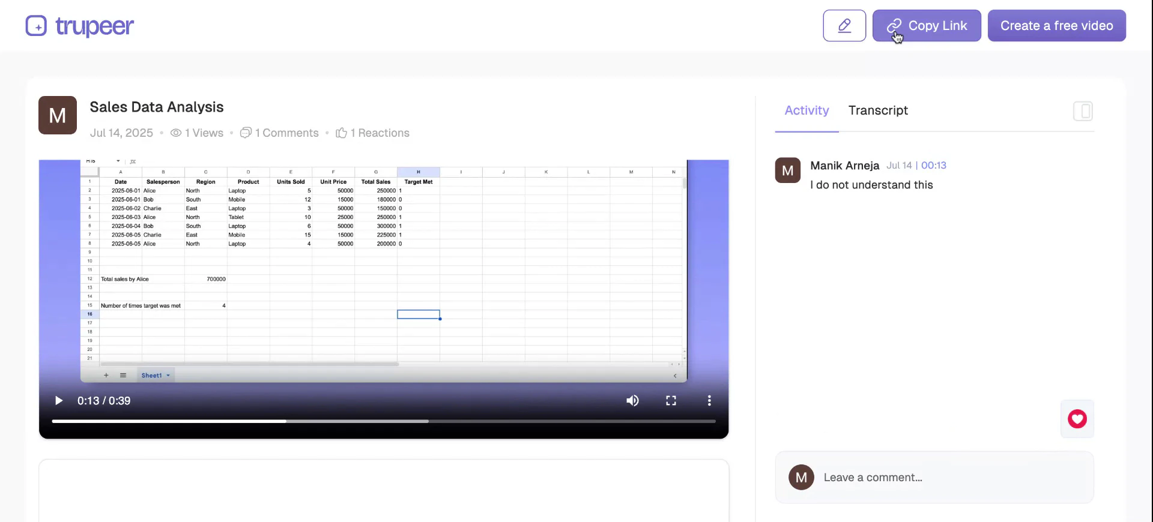Click the heart reaction button
This screenshot has height=522, width=1153.
[x=1077, y=419]
